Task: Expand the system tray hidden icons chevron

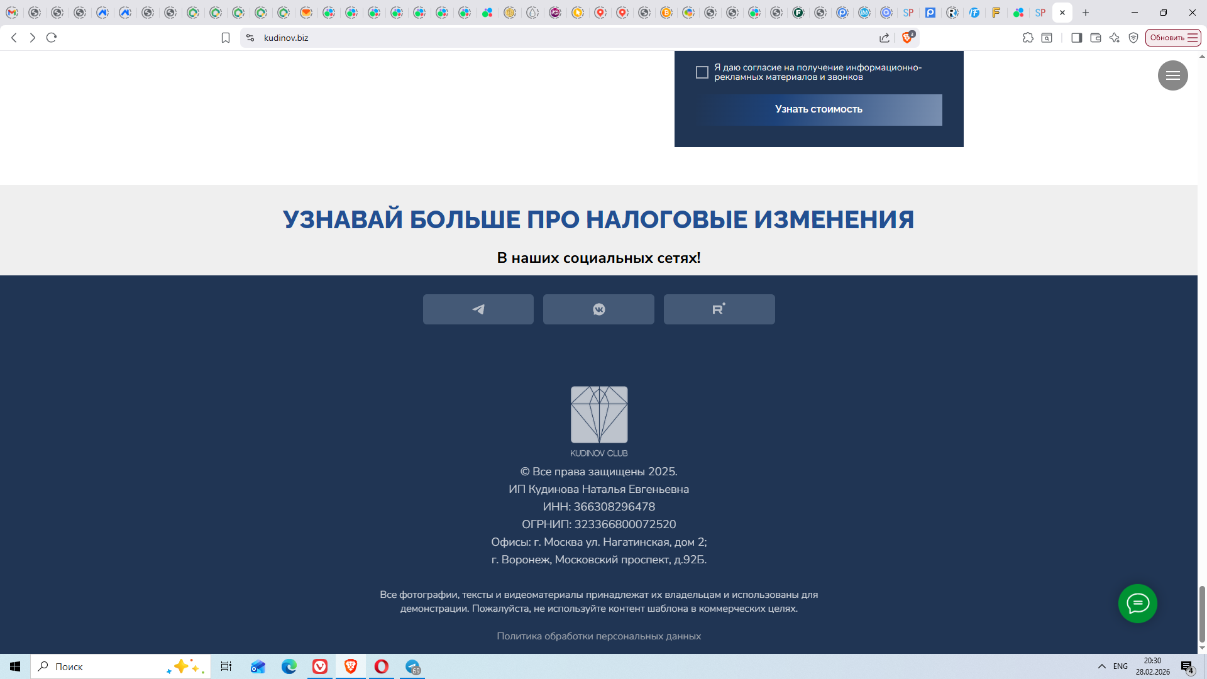Action: pyautogui.click(x=1101, y=666)
